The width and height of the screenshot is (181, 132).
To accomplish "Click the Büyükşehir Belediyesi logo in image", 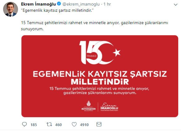I will 88,106.
